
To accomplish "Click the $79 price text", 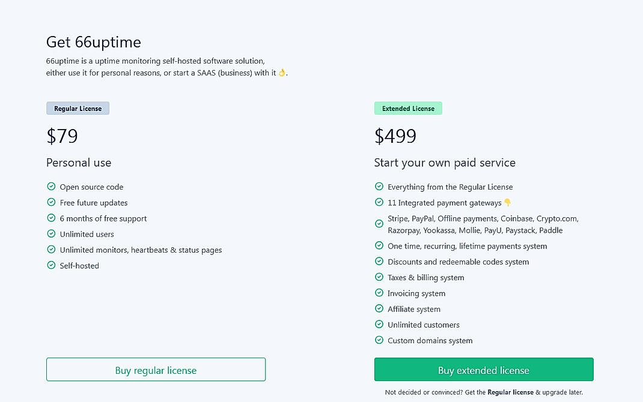I will coord(62,136).
